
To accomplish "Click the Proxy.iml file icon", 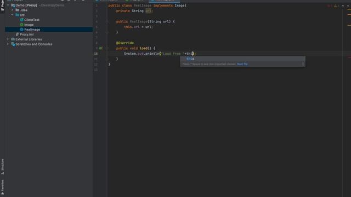I will tap(17, 34).
